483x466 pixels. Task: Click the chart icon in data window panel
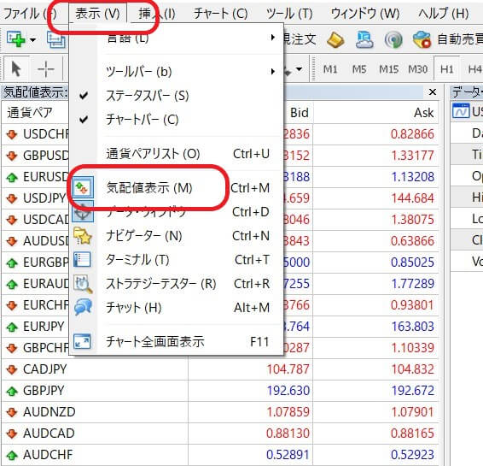[461, 111]
